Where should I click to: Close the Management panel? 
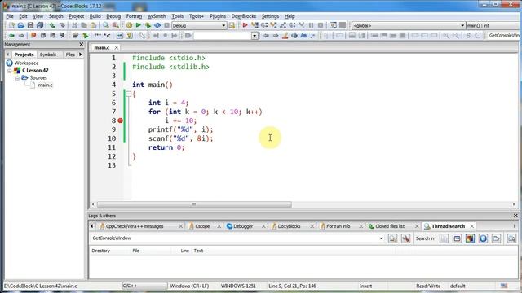coord(82,44)
